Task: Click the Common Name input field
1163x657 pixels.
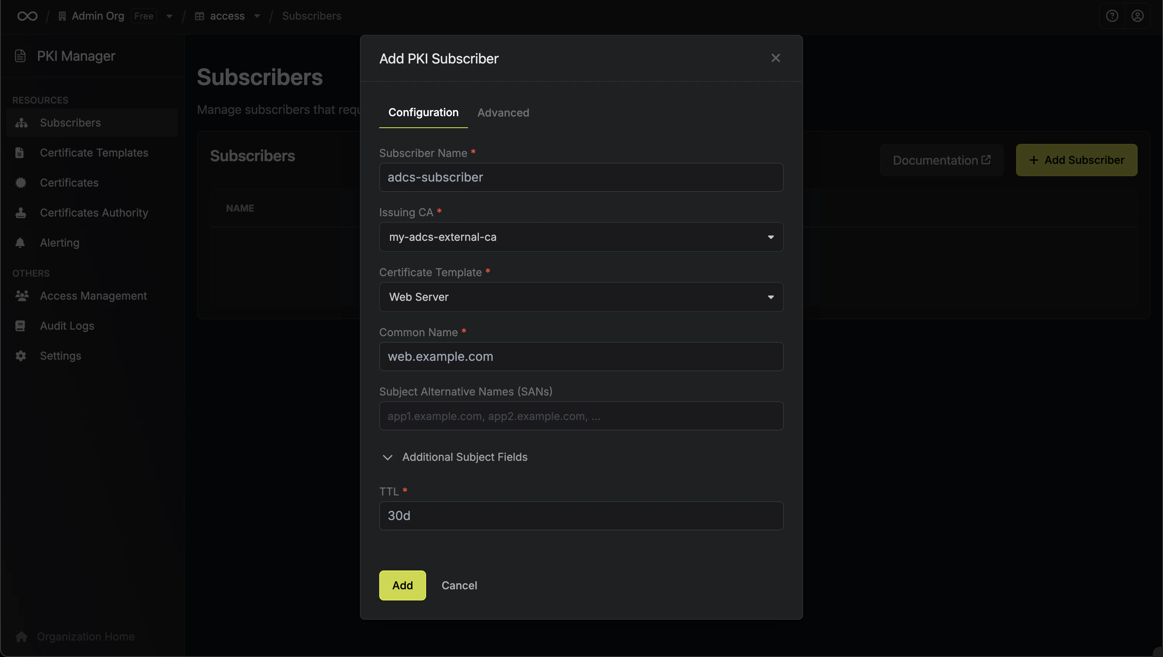Action: 581,357
